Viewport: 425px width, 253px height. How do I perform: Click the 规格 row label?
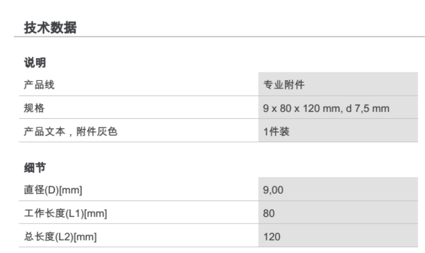32,108
